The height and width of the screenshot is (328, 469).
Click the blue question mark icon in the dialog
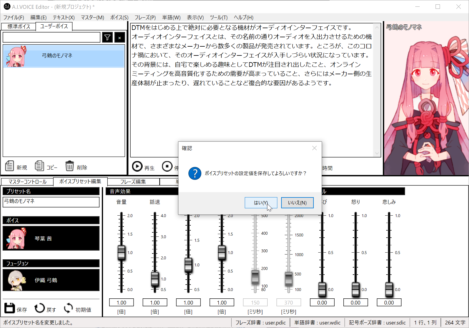[x=195, y=173]
